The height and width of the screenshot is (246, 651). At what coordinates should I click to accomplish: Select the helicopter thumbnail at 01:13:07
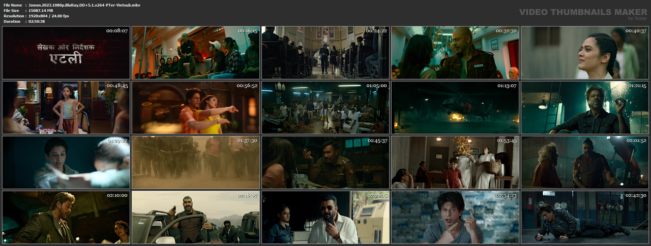click(x=455, y=108)
